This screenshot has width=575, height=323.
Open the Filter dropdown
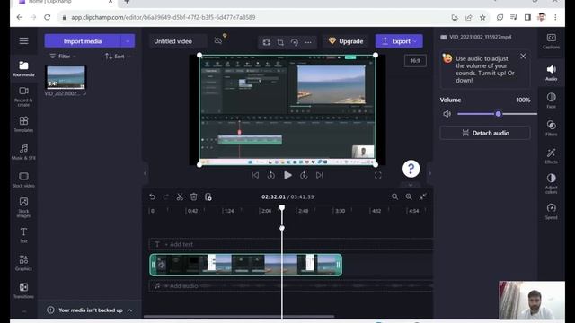click(x=63, y=57)
